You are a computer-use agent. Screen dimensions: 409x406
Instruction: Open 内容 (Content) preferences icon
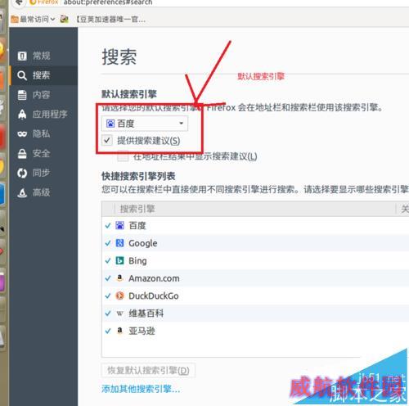(22, 95)
